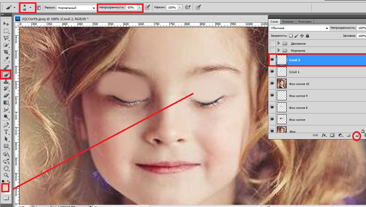Swap foreground and background colors
The height and width of the screenshot is (207, 366).
coord(9,181)
